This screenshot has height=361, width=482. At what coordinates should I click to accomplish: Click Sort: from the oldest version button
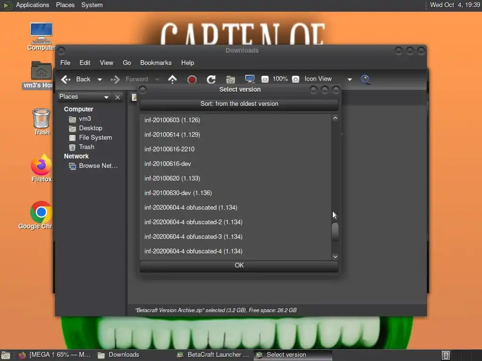click(x=239, y=104)
